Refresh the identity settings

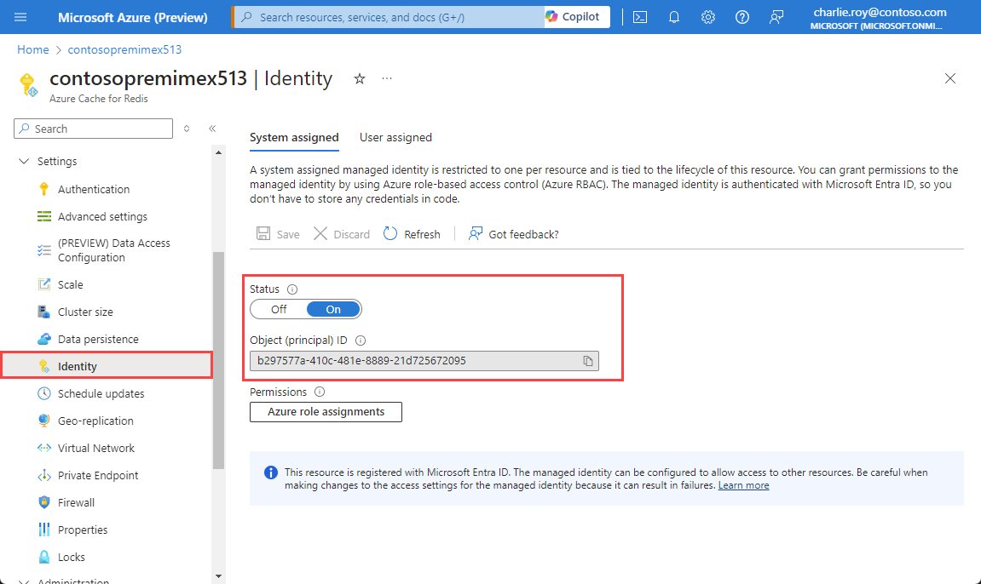[x=413, y=234]
